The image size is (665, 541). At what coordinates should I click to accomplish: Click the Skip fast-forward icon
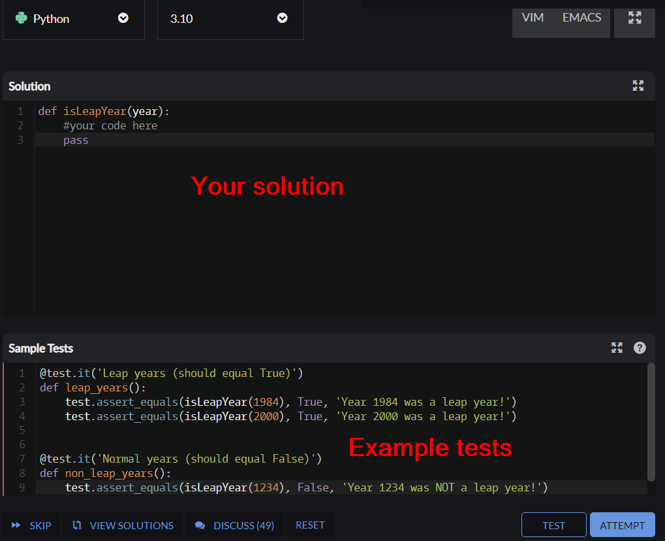coord(14,525)
